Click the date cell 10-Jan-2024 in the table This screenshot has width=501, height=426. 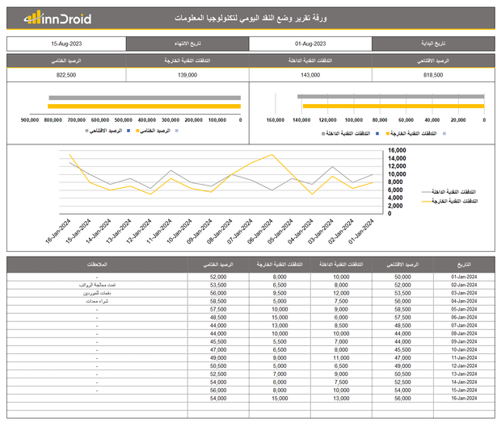(464, 349)
